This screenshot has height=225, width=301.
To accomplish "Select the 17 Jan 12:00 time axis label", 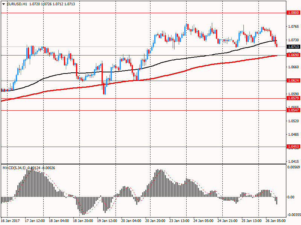I will pos(35,220).
